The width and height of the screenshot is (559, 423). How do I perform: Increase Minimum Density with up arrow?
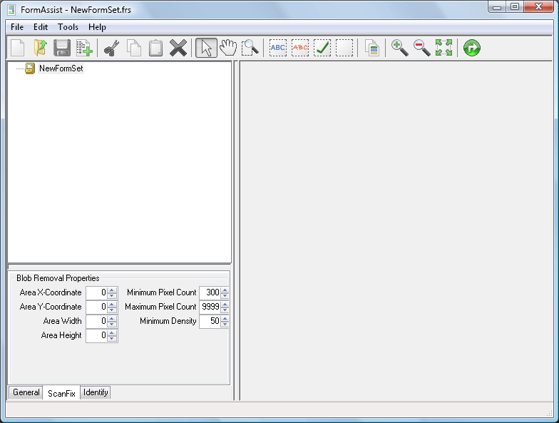pos(225,318)
